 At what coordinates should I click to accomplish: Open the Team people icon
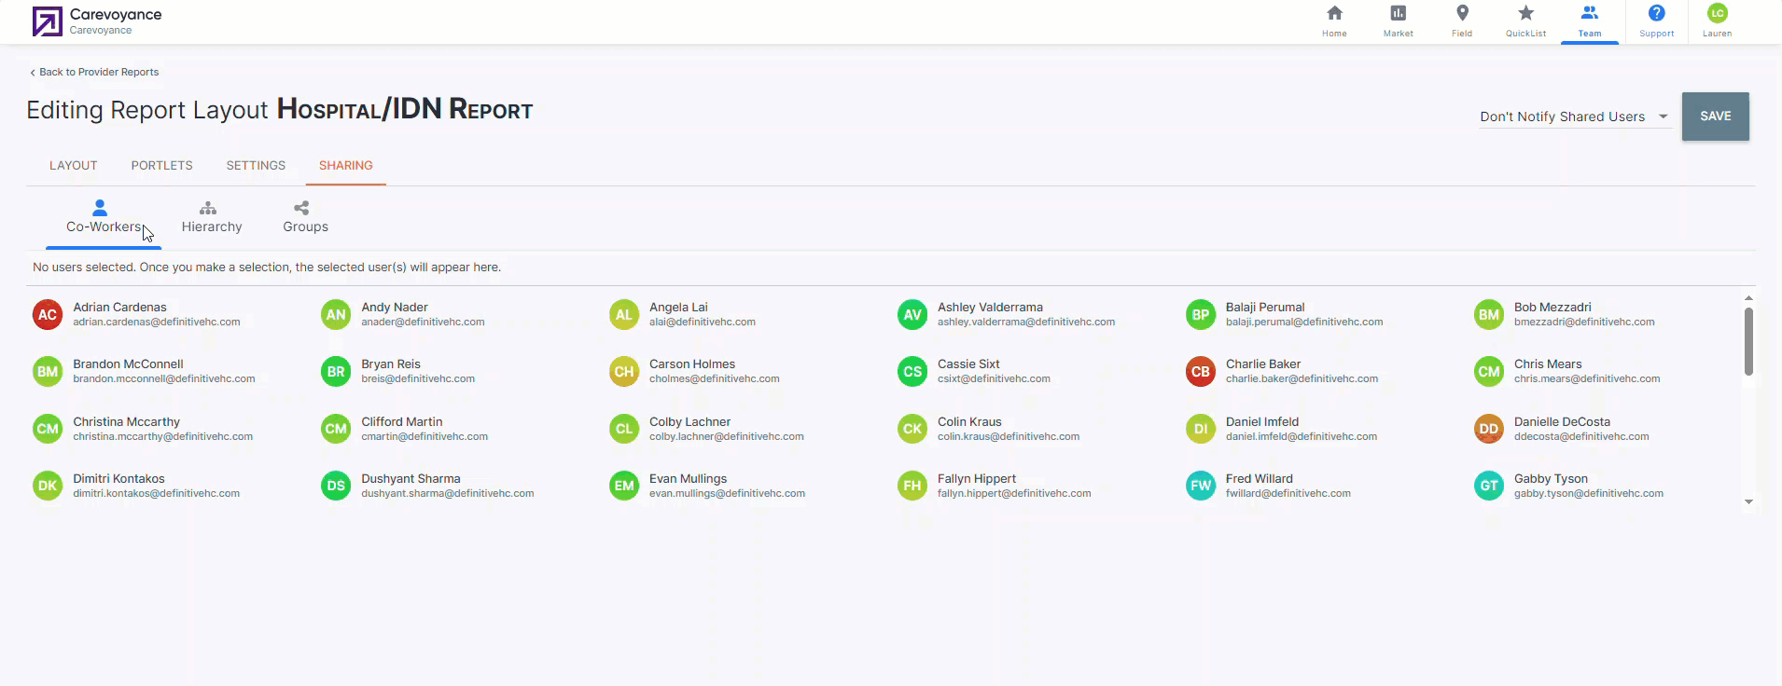tap(1589, 13)
